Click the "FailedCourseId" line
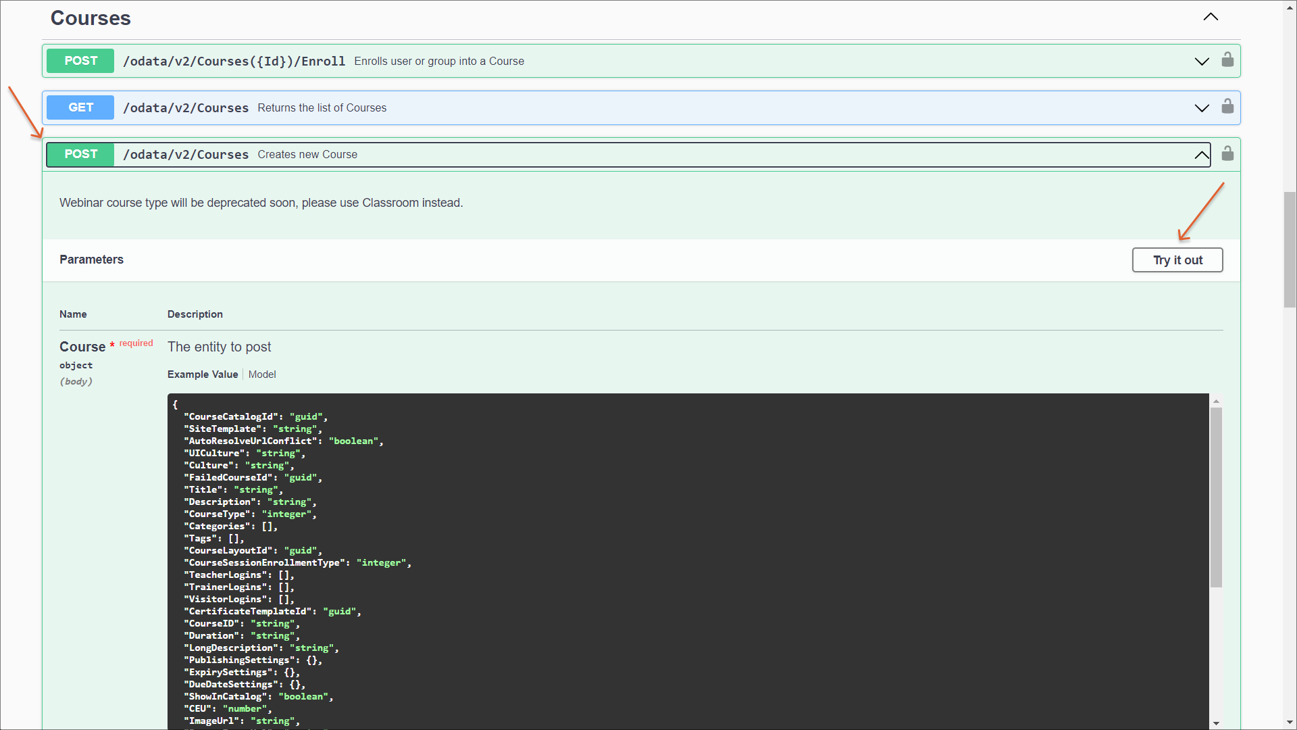This screenshot has height=730, width=1297. point(253,478)
